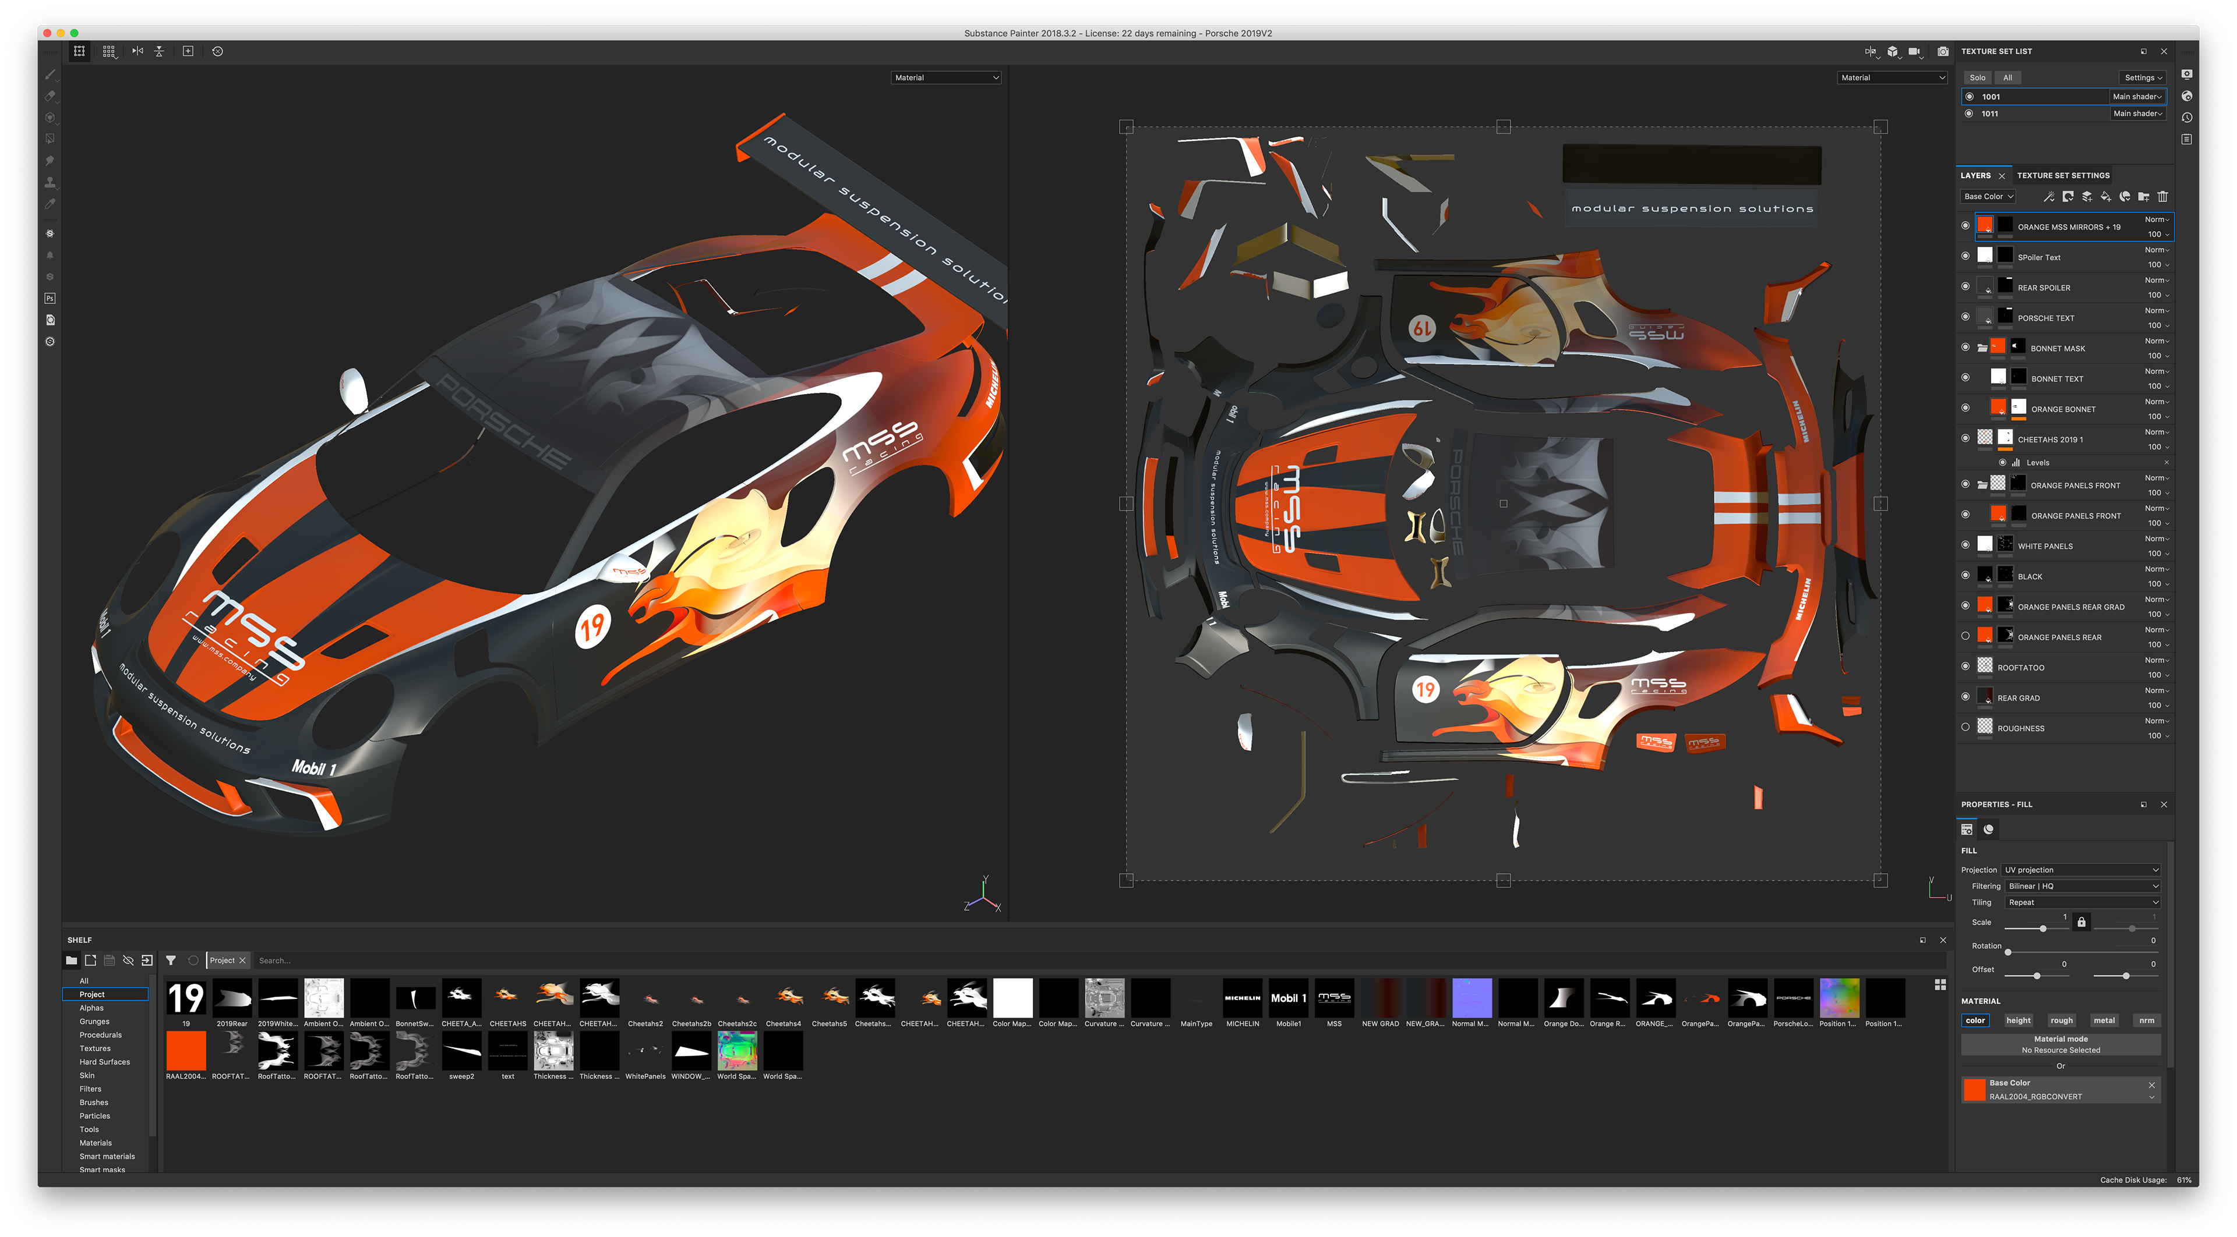Toggle the transform bounding box tool in top toolbar
Image resolution: width=2237 pixels, height=1237 pixels.
tap(79, 51)
